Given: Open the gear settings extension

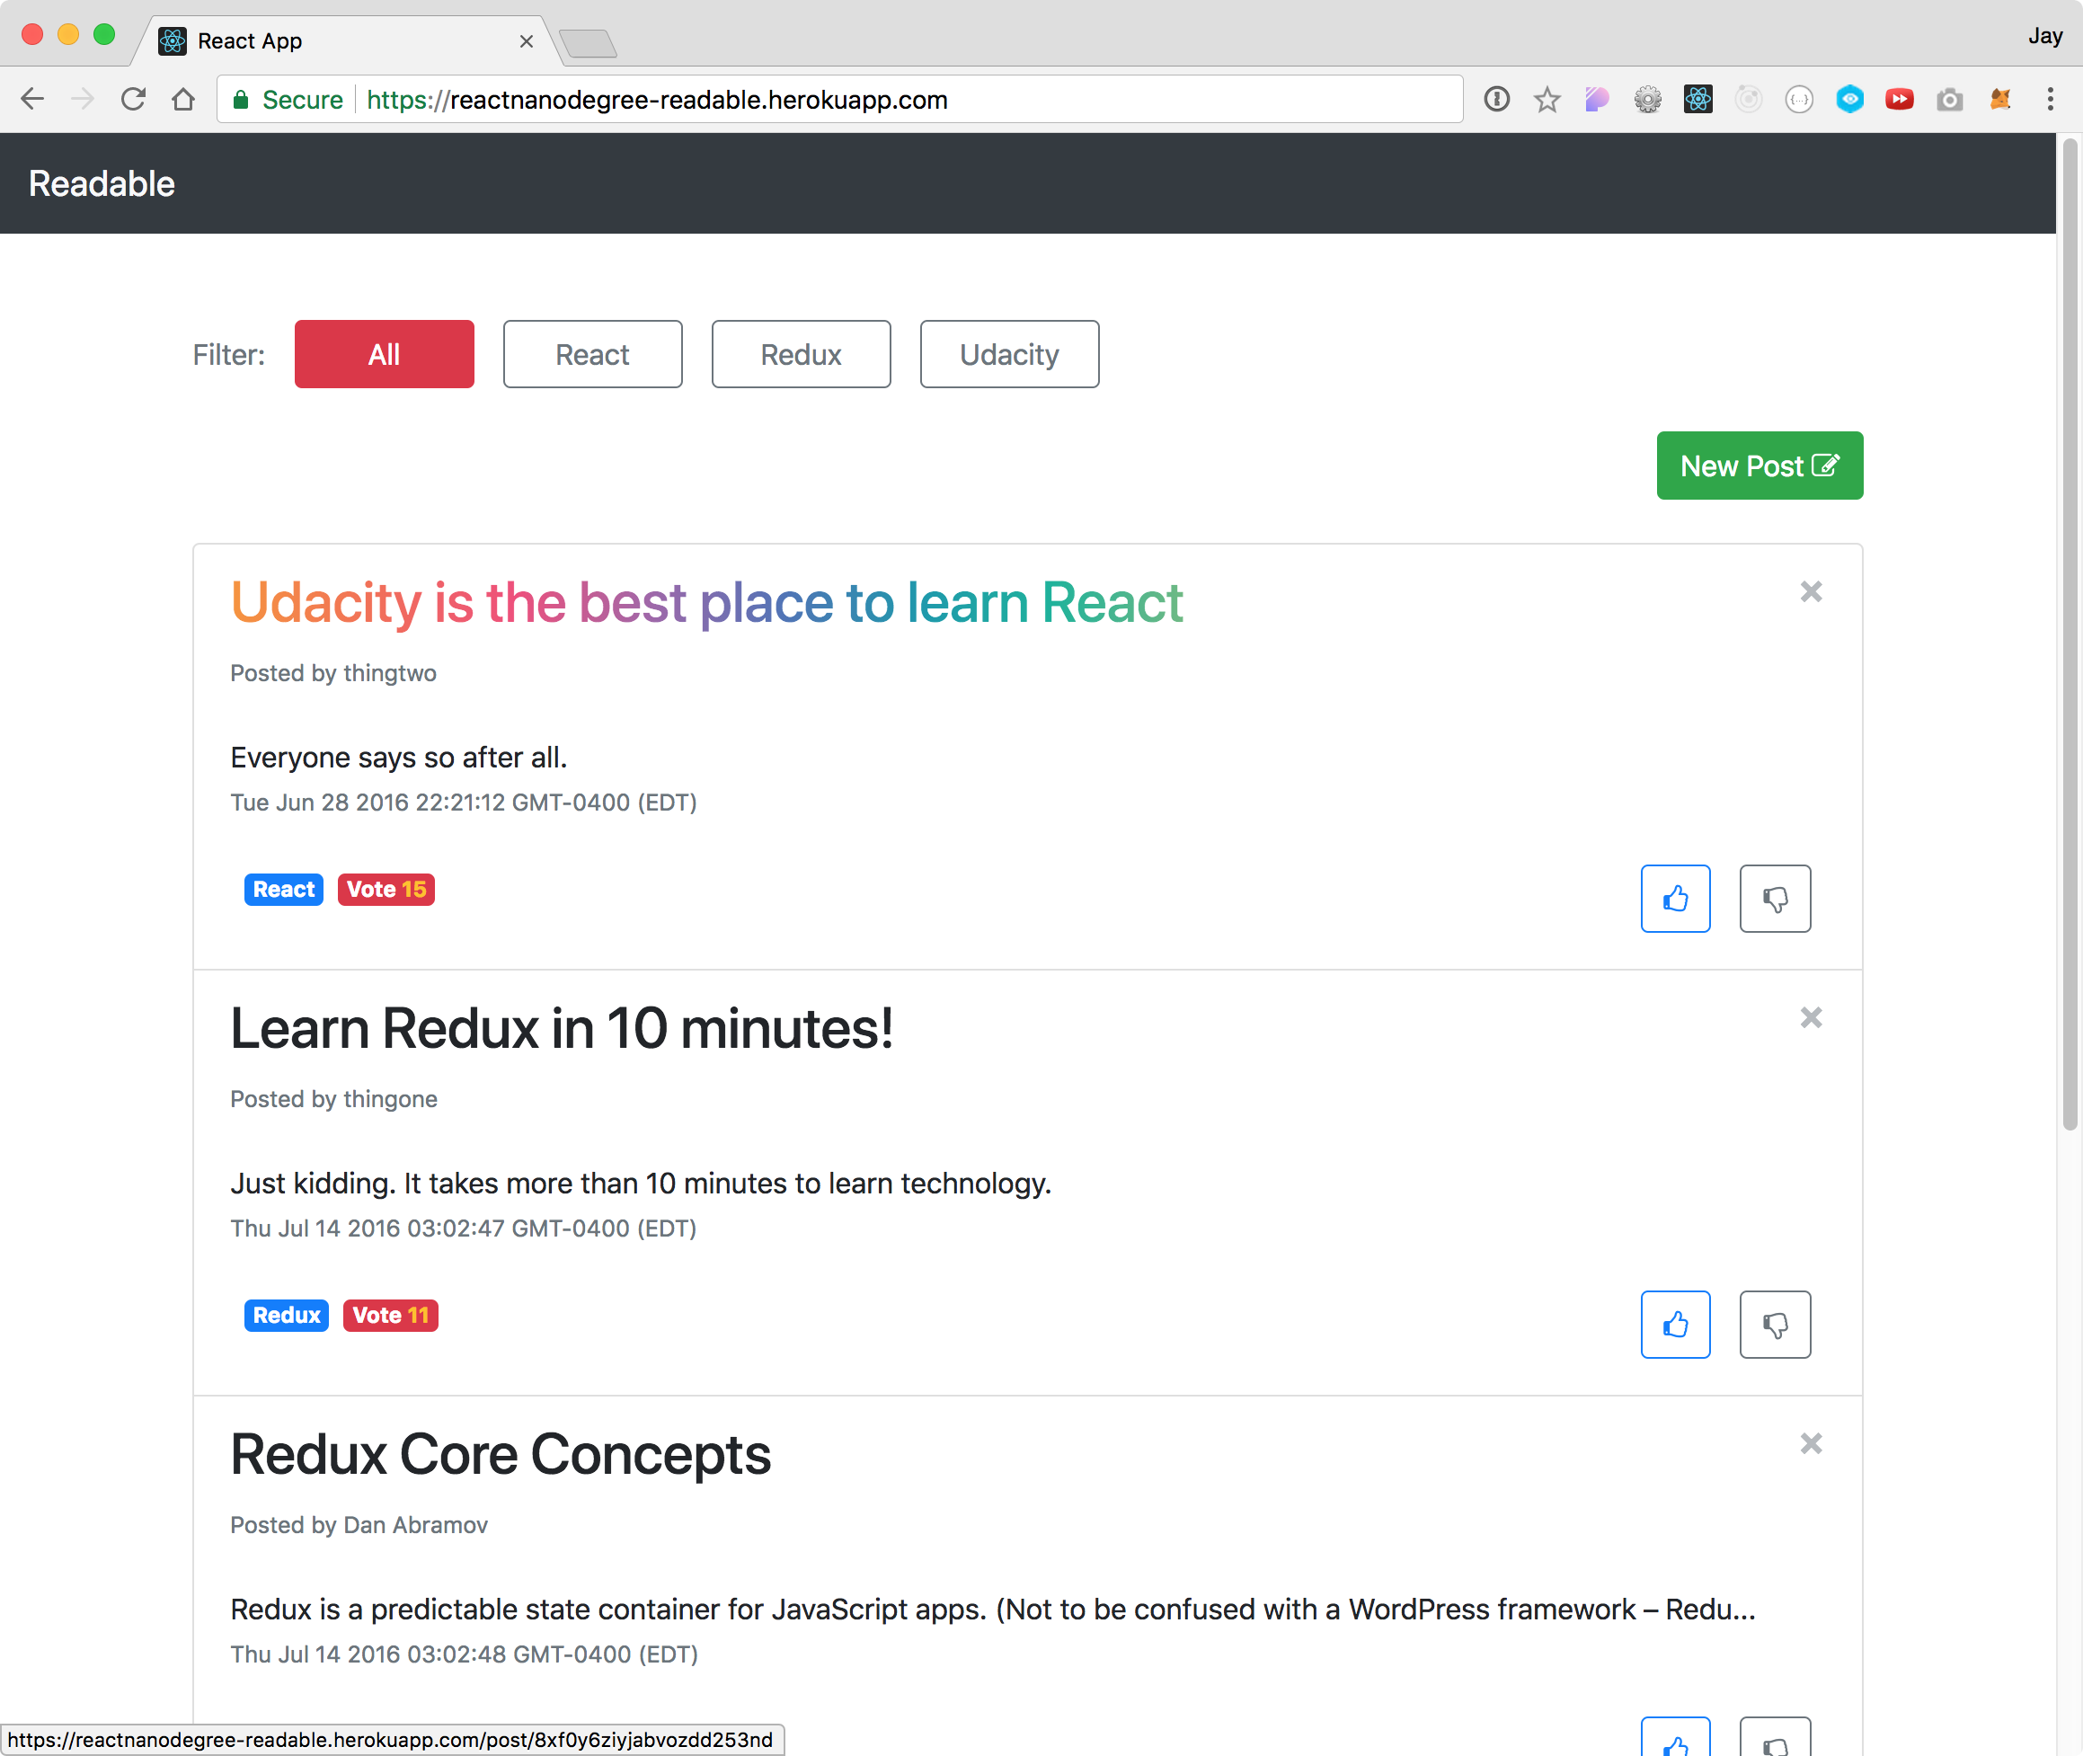Looking at the screenshot, I should tap(1647, 99).
